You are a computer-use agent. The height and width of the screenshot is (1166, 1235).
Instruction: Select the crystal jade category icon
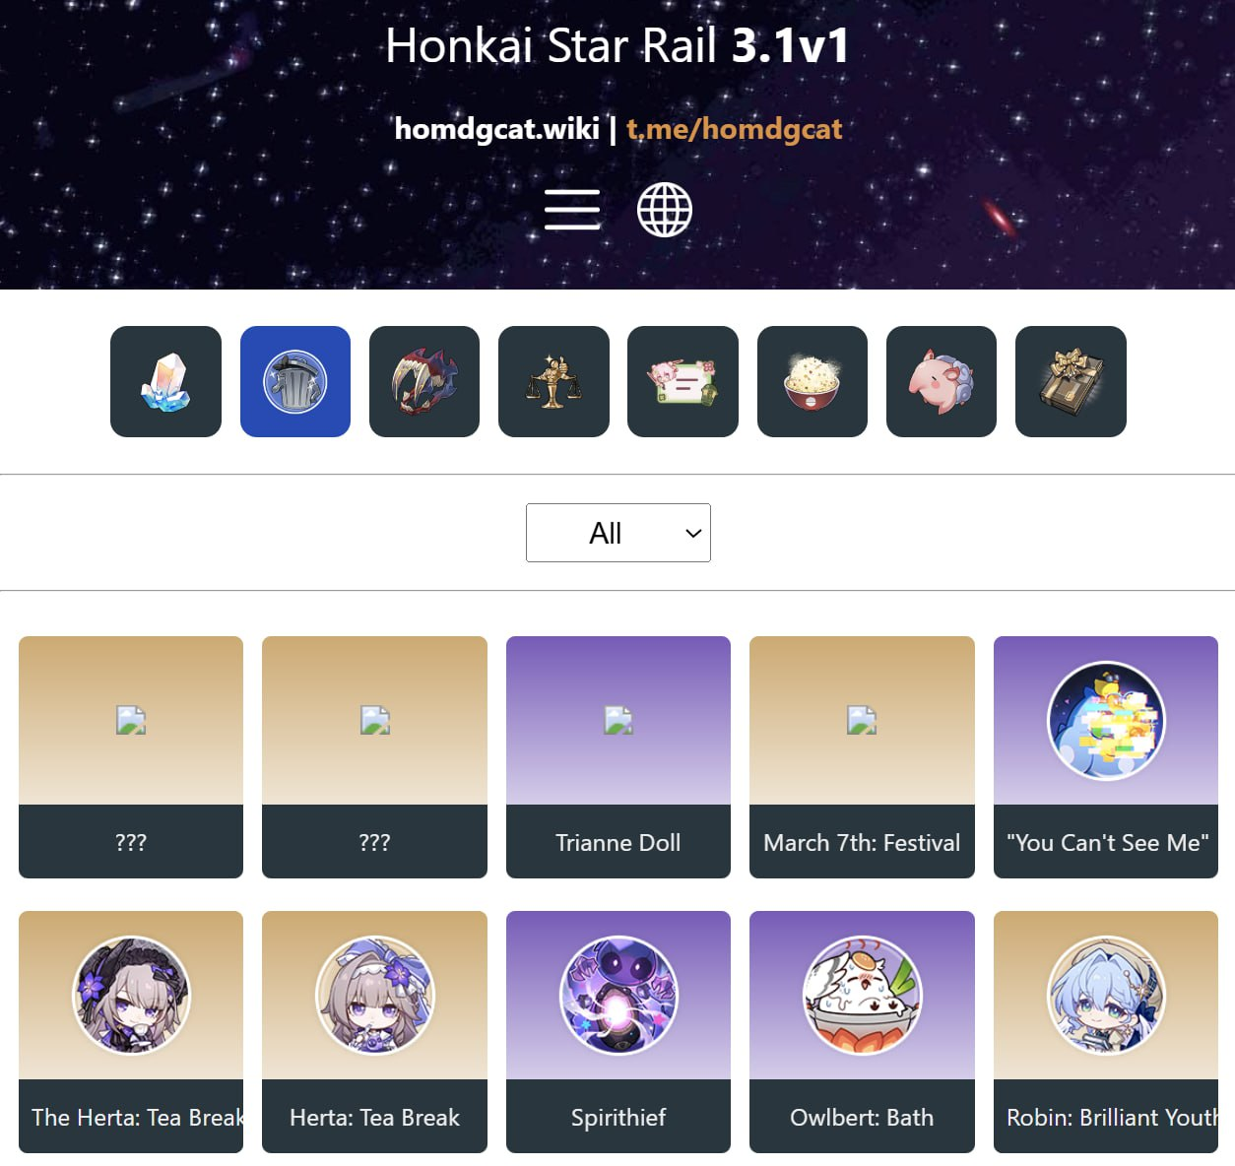point(165,381)
